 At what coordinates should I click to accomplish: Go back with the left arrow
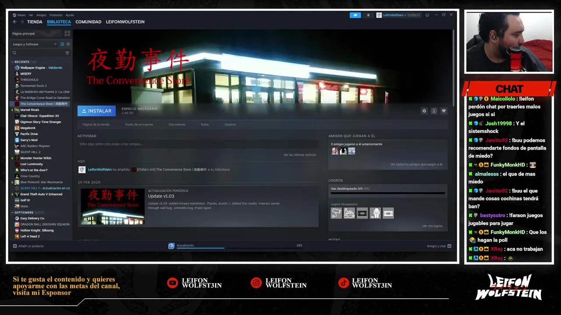coord(14,22)
